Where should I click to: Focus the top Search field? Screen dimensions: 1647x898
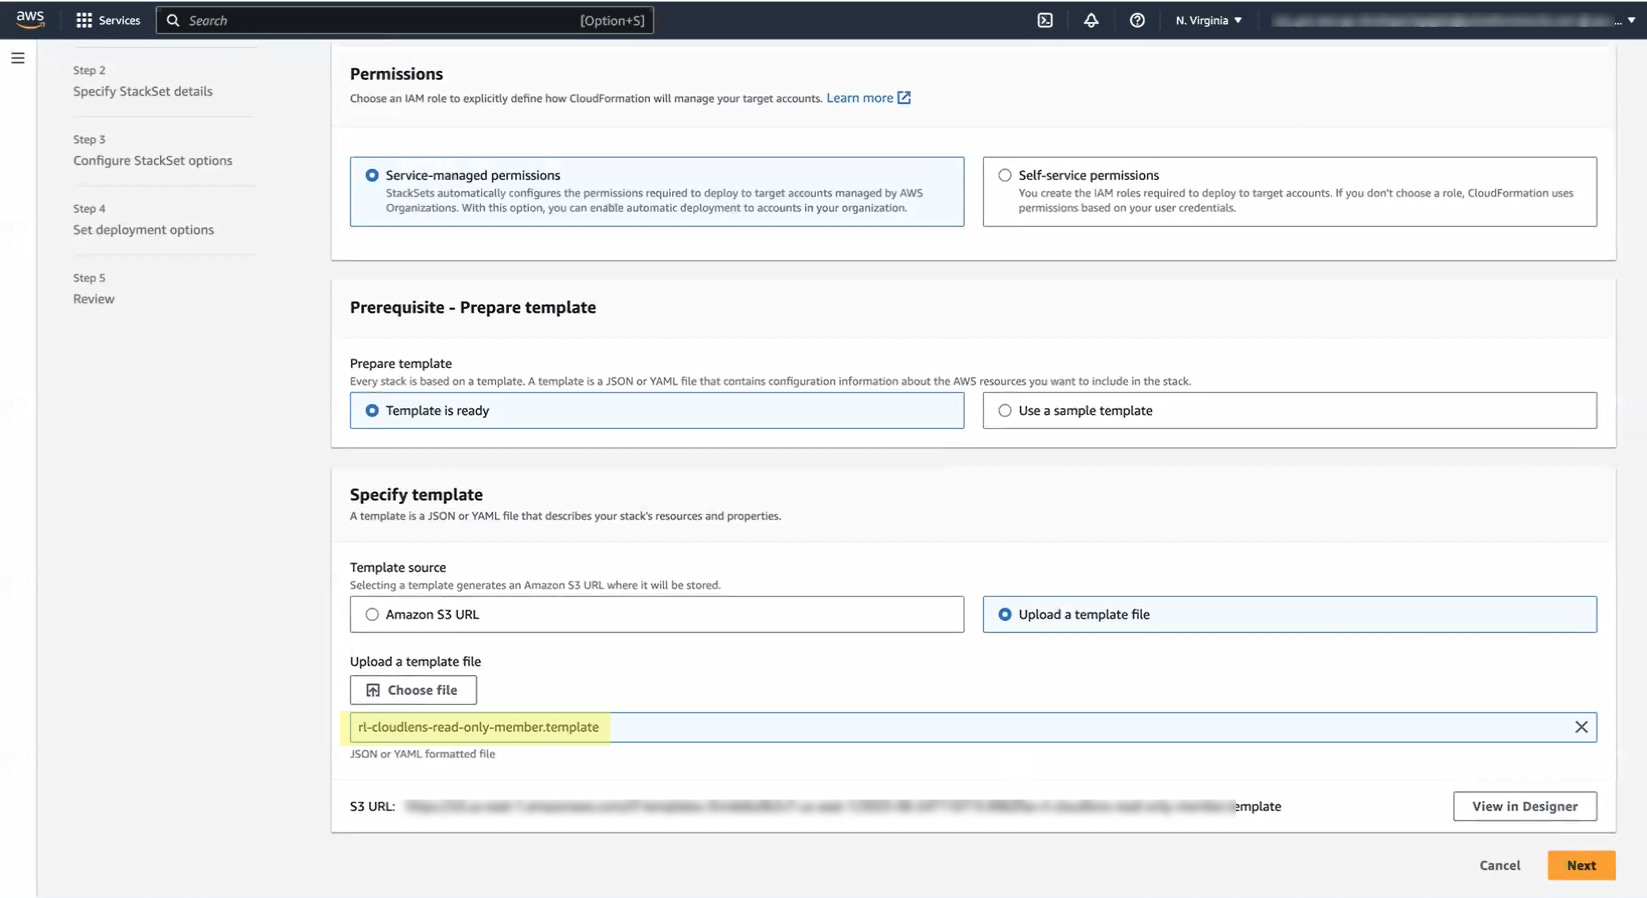tap(405, 20)
